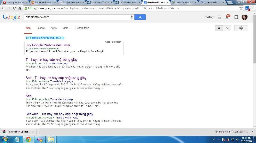Start voice search with the microphone icon
The width and height of the screenshot is (256, 143).
click(x=132, y=17)
